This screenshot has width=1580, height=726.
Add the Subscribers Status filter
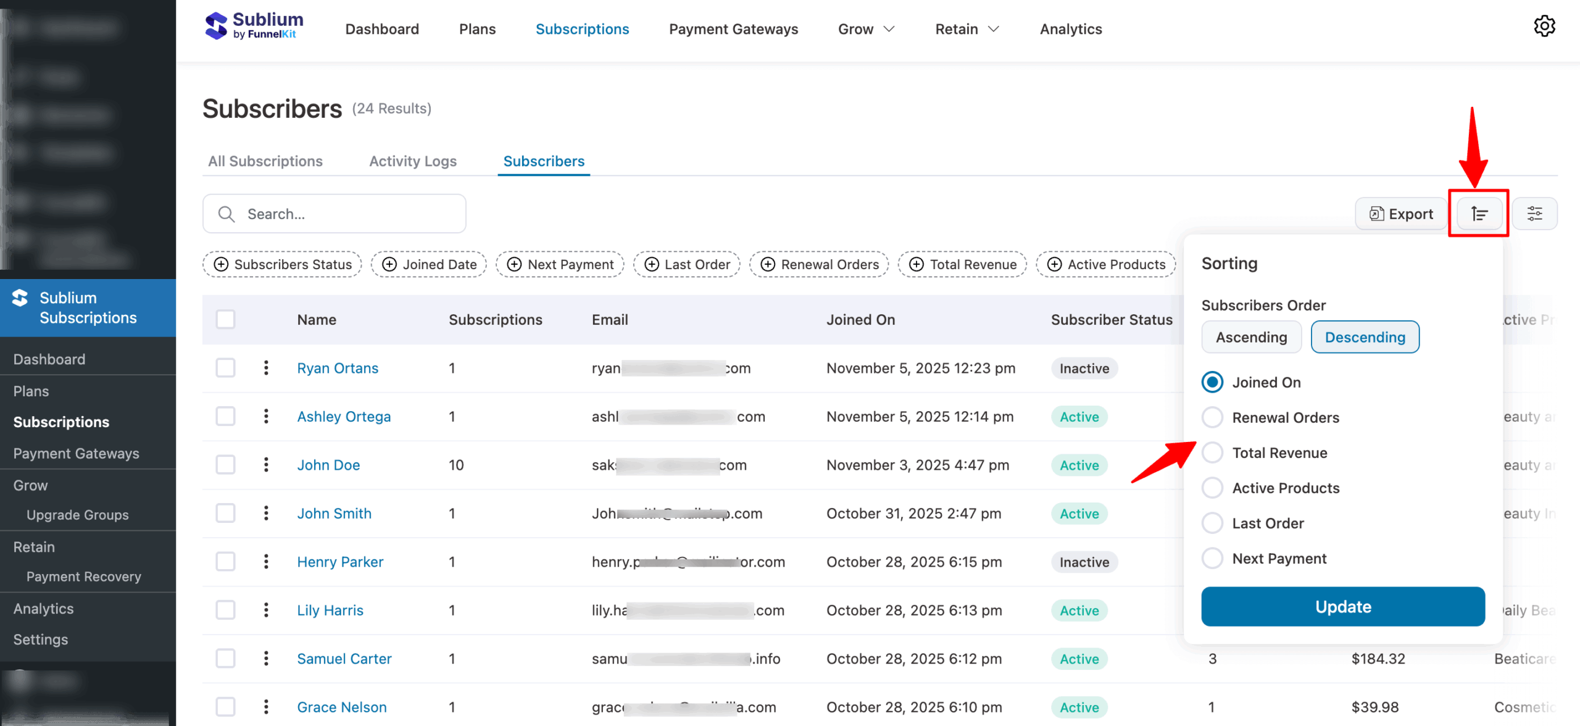point(283,264)
